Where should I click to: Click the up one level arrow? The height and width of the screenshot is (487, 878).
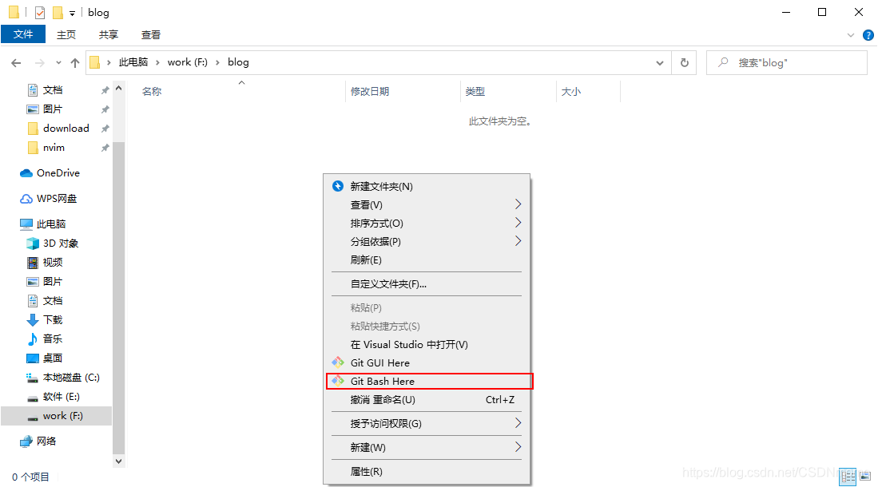(75, 63)
